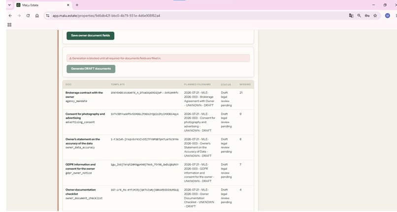This screenshot has width=397, height=212.
Task: Click the owner_document_checklist code label
Action: [x=84, y=198]
